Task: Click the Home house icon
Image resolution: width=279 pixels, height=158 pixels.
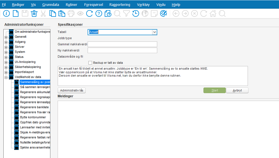Action: [x=213, y=13]
